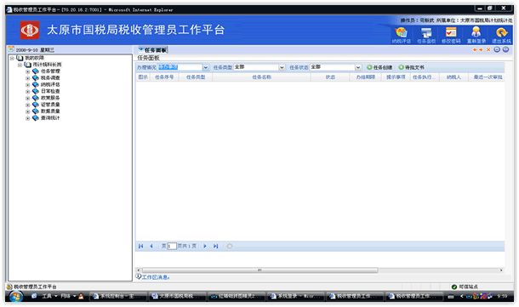Open the 办理情况 dropdown arrow

(206, 67)
